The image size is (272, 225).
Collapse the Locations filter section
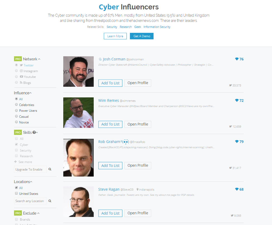point(31,182)
